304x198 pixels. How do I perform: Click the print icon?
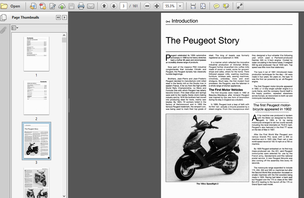coord(81,6)
